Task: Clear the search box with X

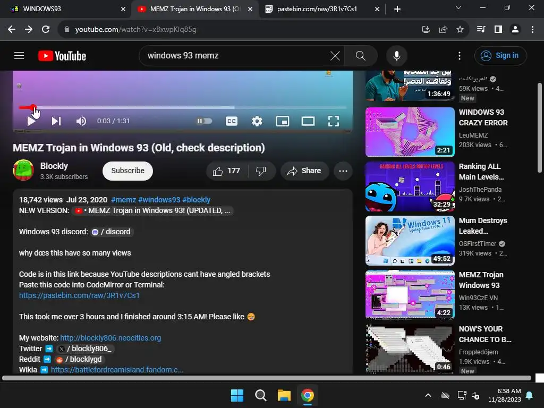Action: tap(335, 55)
